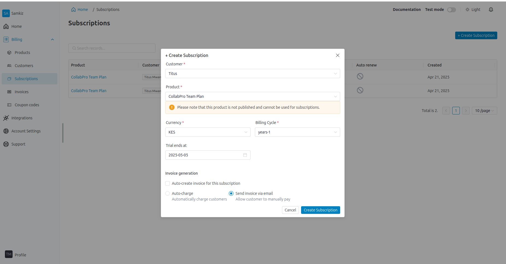Image resolution: width=506 pixels, height=264 pixels.
Task: Click the Light theme sun icon
Action: 467,10
